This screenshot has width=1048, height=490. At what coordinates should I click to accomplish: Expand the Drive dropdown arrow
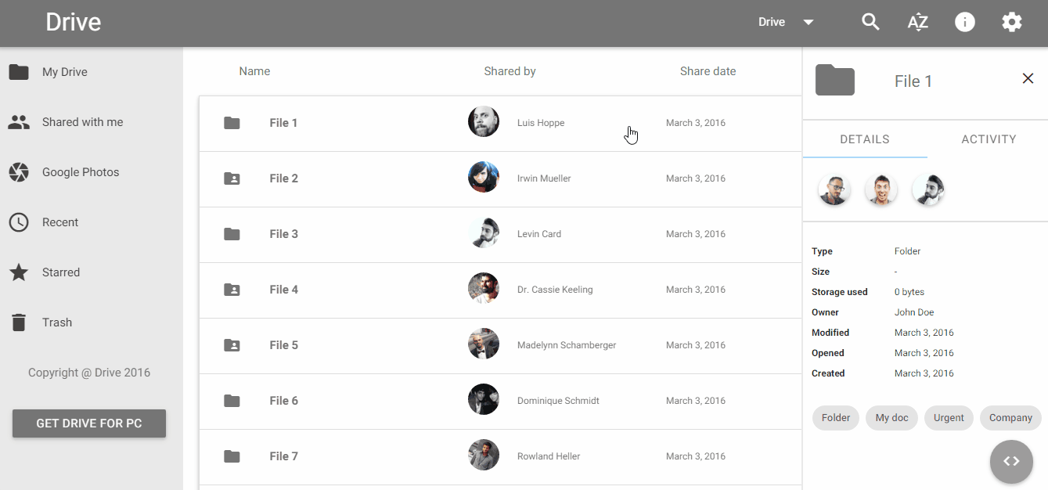809,22
